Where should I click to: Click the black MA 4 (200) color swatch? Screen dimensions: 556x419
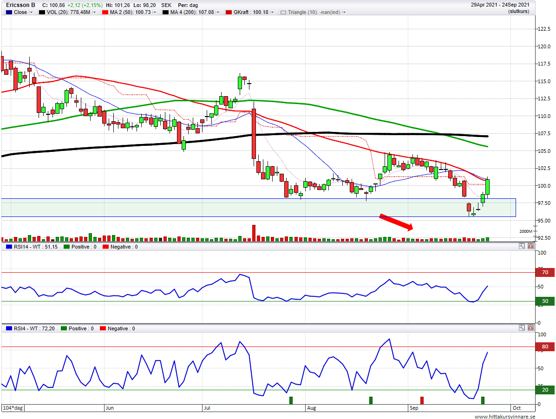click(166, 12)
